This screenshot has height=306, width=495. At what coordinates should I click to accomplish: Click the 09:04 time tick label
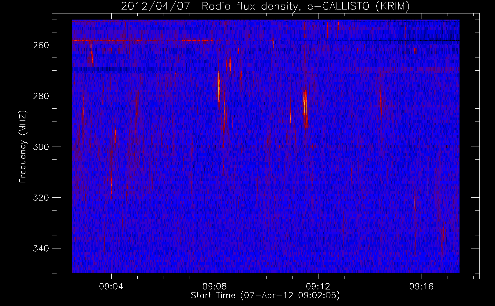coord(111,287)
